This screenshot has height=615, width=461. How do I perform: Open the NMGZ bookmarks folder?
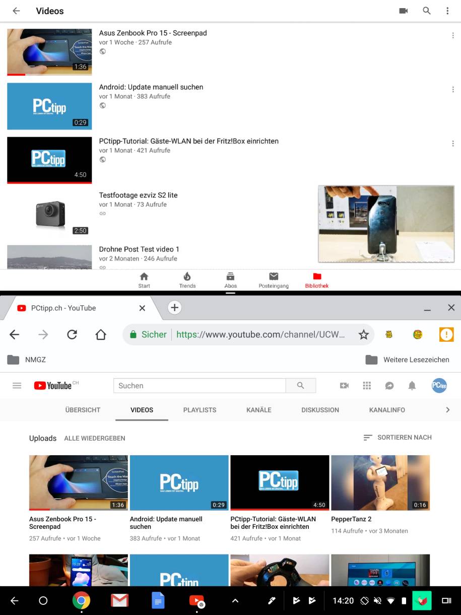27,360
